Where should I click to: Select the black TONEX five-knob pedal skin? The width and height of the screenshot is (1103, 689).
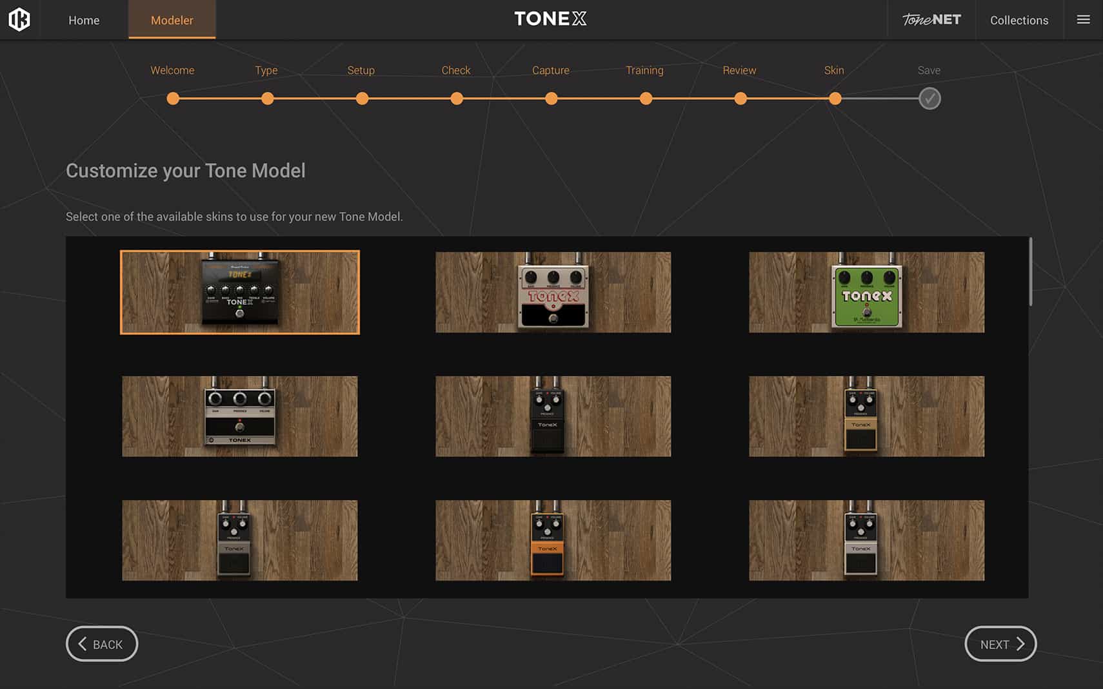[240, 292]
